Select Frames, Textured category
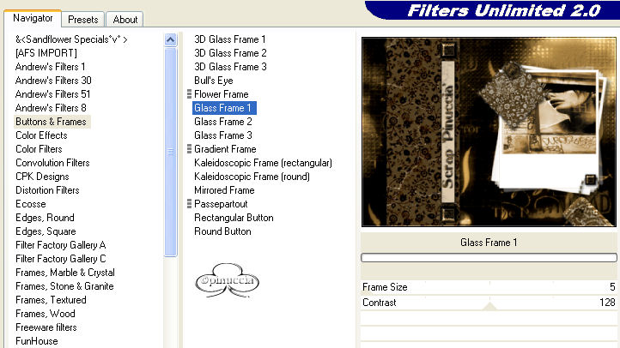This screenshot has width=620, height=348. pyautogui.click(x=51, y=300)
